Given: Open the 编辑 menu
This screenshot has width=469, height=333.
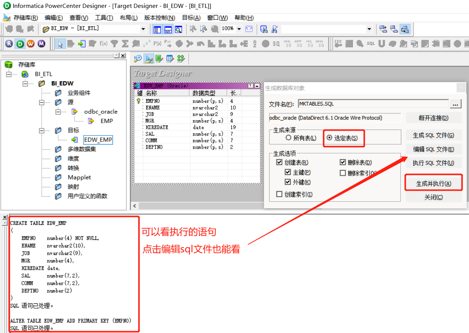Looking at the screenshot, I should pos(54,18).
